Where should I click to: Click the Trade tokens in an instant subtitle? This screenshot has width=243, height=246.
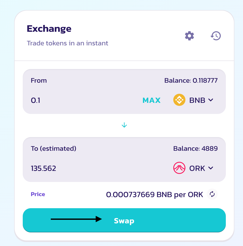(x=67, y=43)
